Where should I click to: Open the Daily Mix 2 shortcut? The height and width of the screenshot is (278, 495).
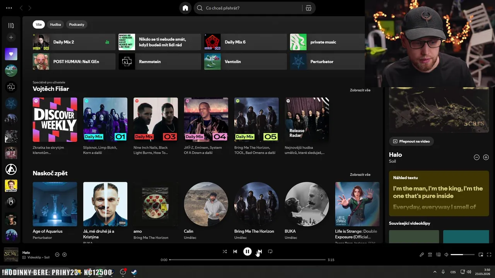coord(74,42)
